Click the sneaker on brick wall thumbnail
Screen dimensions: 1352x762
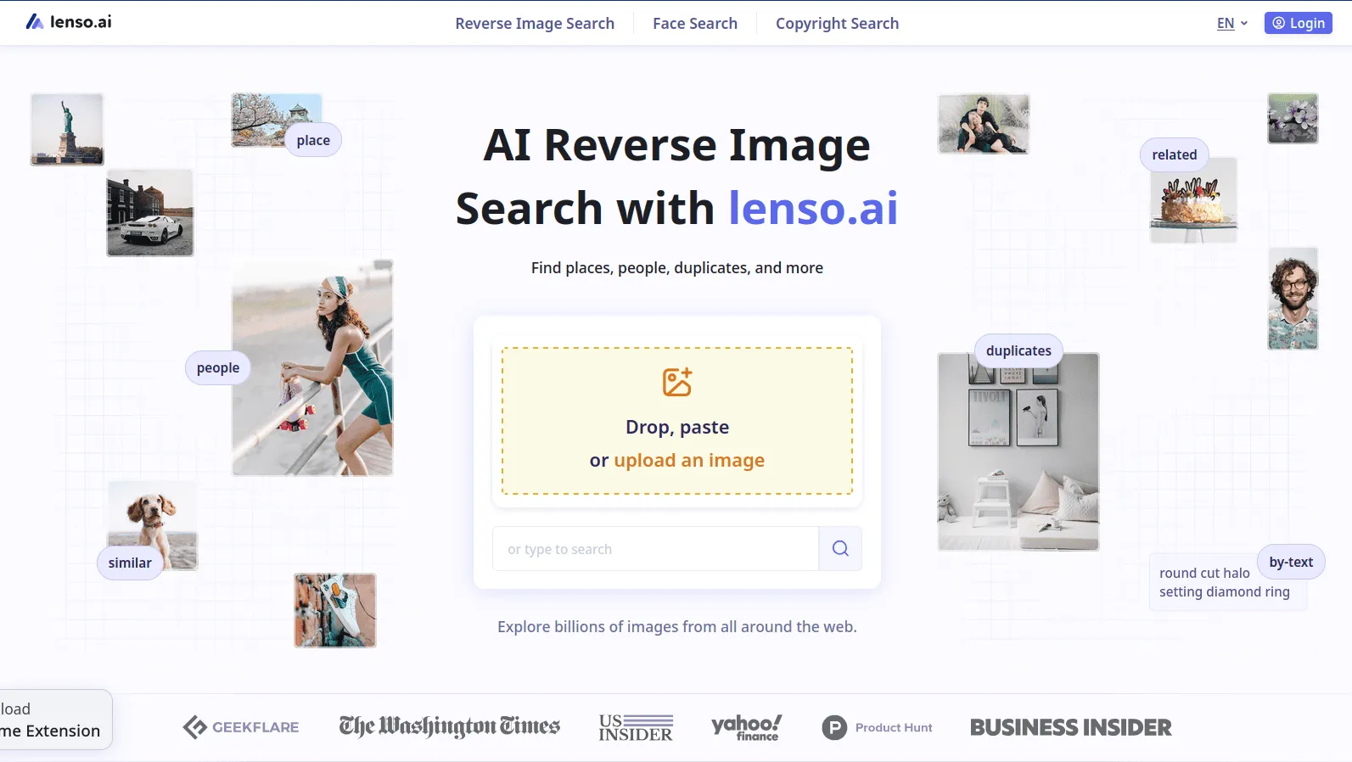coord(335,610)
